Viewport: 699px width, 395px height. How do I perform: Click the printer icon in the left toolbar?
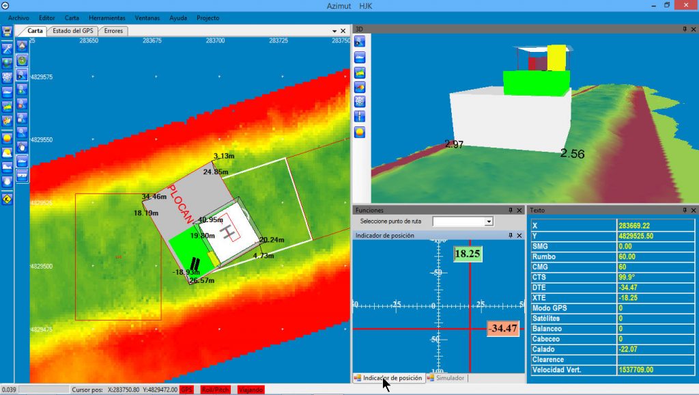[x=7, y=32]
